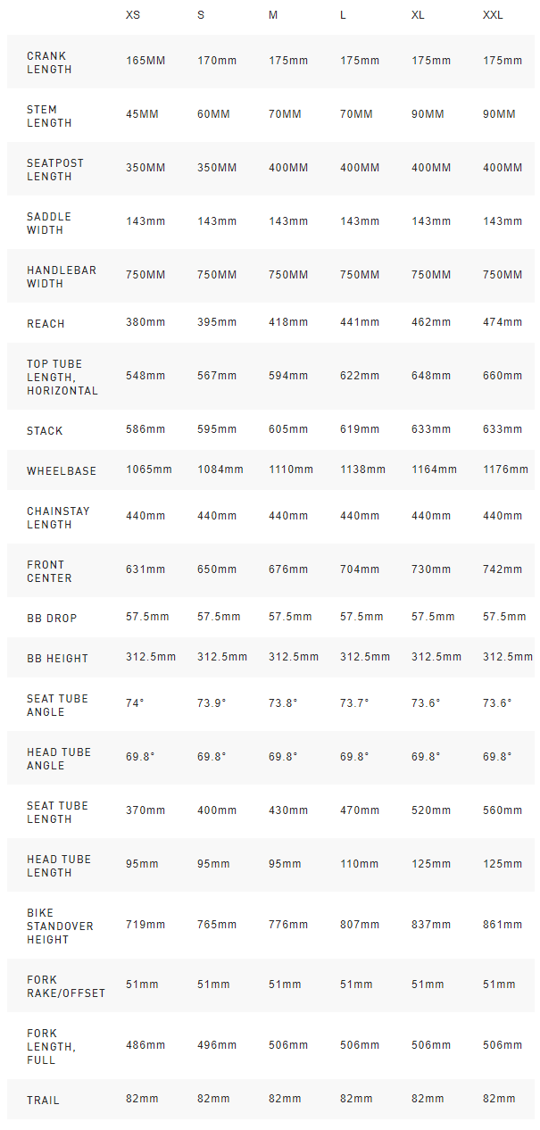Screen dimensions: 540x1130
Task: Select the 418mm reach value
Action: pos(288,322)
